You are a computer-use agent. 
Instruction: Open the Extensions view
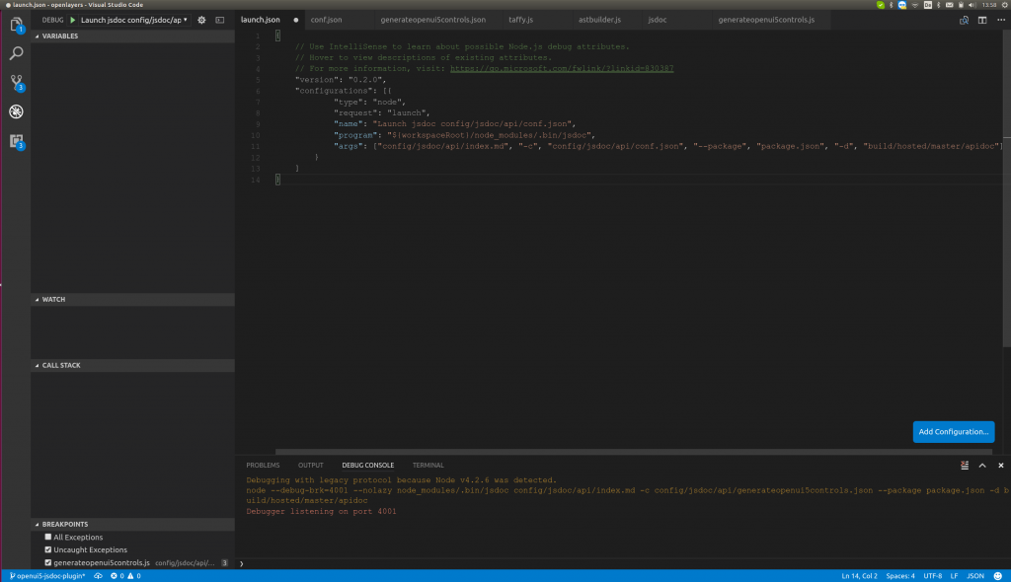pos(15,142)
